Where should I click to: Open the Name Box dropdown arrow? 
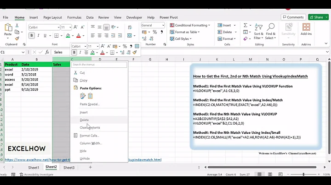coord(23,52)
